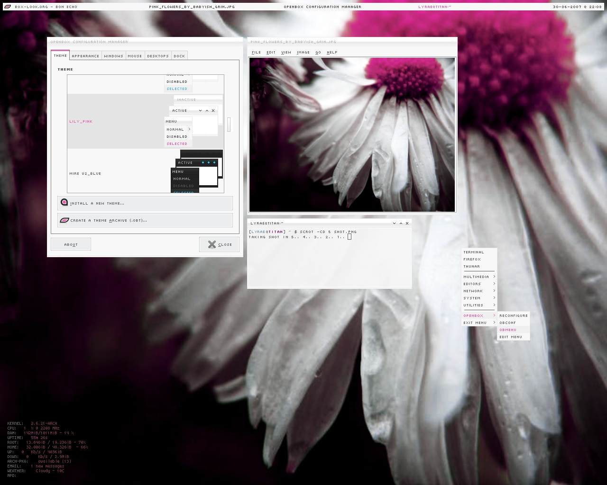Click the date and time in the top panel
The width and height of the screenshot is (607, 485).
[x=577, y=7]
